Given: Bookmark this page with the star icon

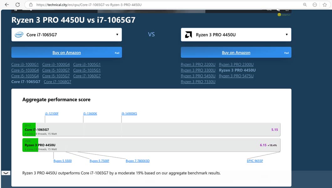Looking at the screenshot, I should [x=325, y=5].
